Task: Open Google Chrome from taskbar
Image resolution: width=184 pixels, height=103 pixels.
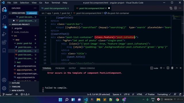Action: coord(117,100)
